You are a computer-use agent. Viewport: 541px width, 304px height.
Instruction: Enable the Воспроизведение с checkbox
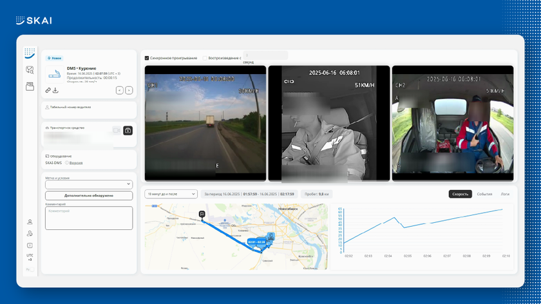205,58
